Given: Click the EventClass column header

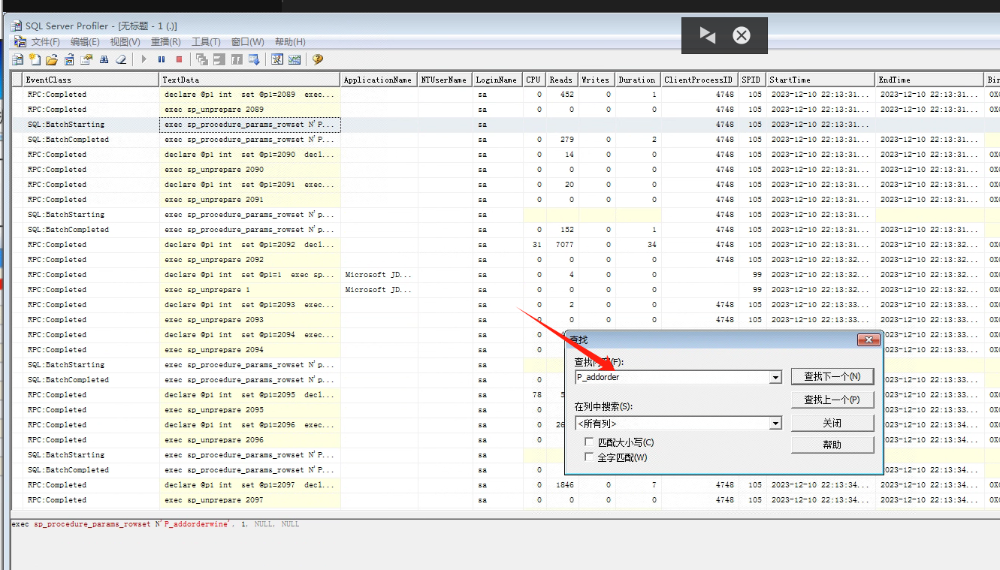Looking at the screenshot, I should pos(92,80).
